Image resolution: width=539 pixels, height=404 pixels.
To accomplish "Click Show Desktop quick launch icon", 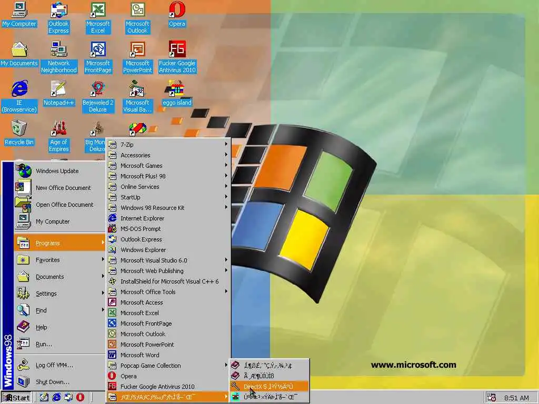I will 44,398.
